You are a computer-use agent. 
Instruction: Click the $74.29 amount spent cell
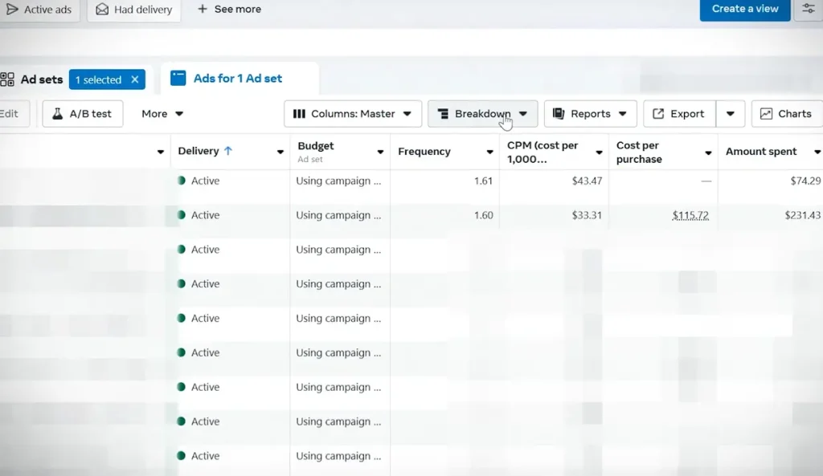tap(805, 181)
